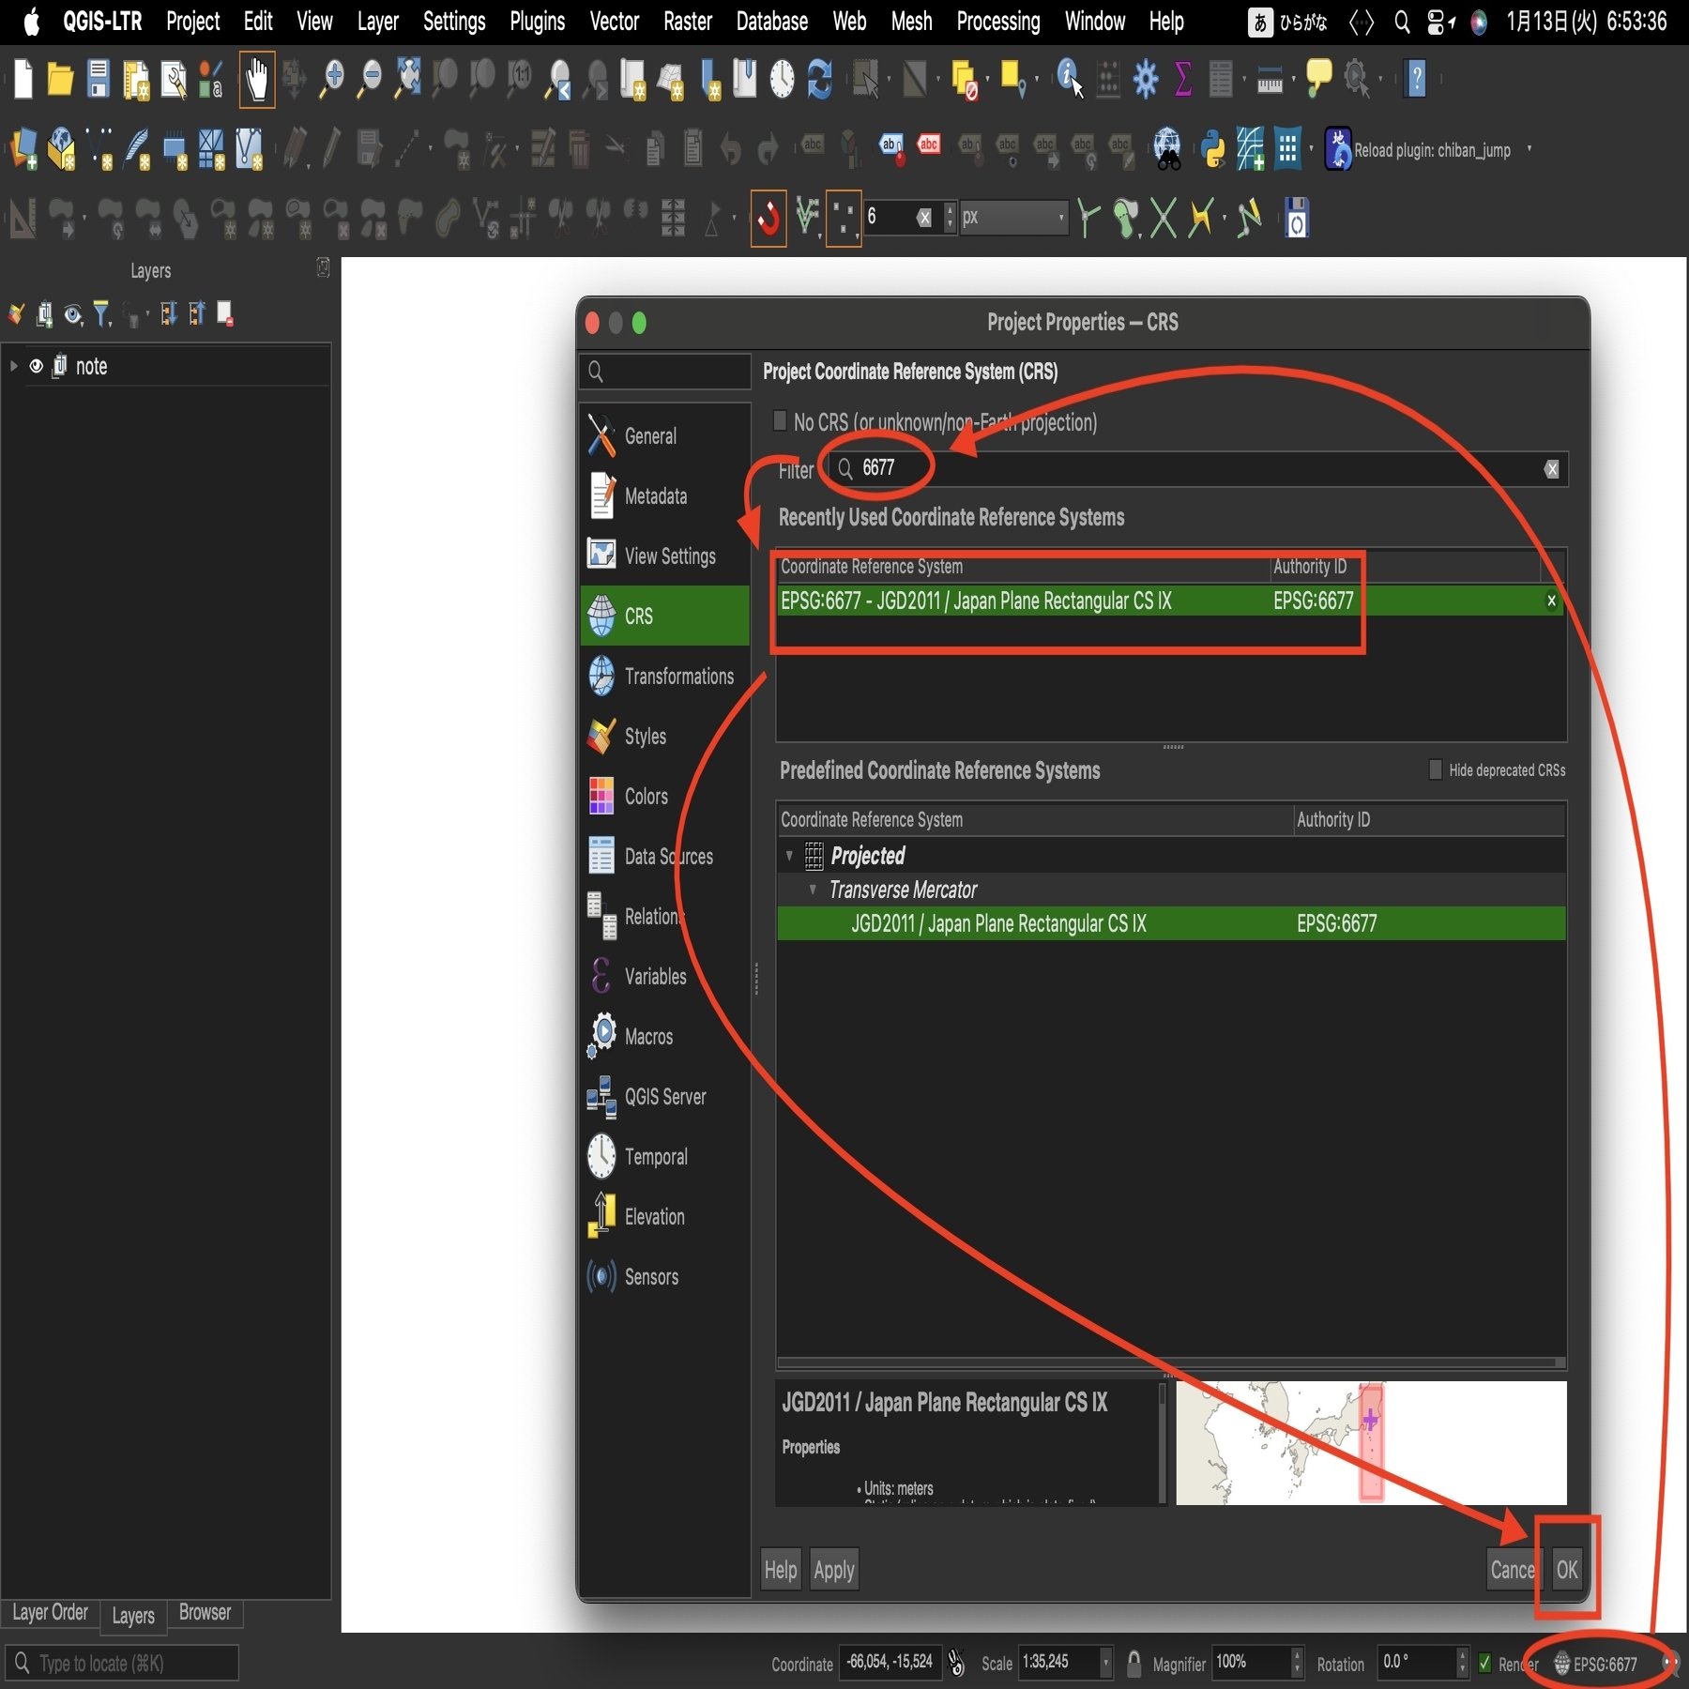
Task: Click the Help button in the dialog
Action: (781, 1570)
